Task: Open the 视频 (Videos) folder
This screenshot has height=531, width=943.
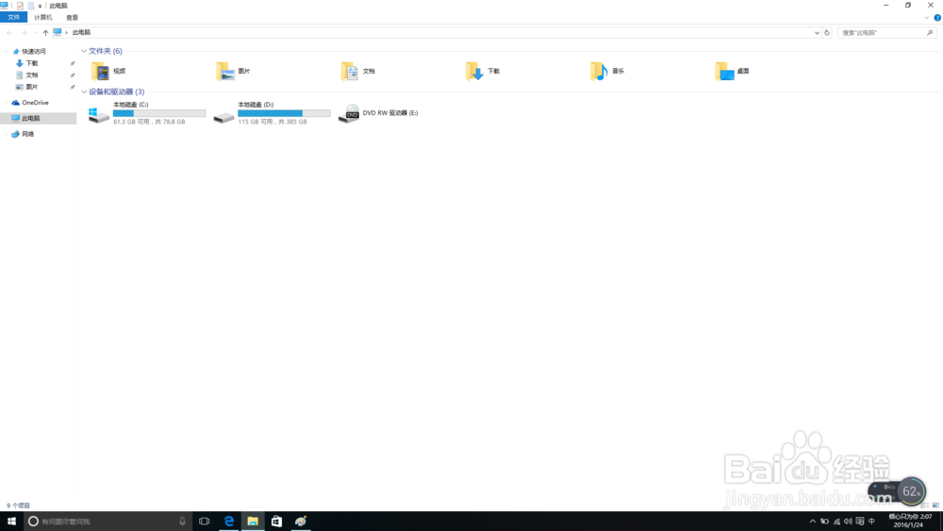Action: [108, 71]
